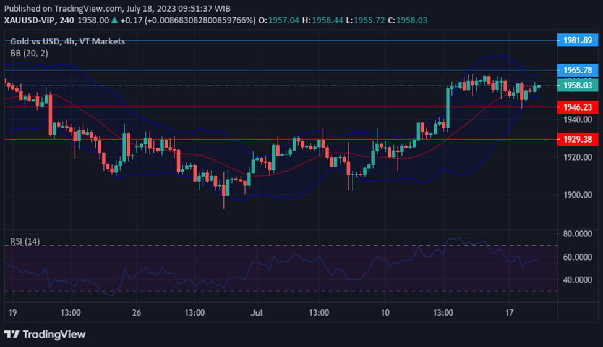Click the XAUUSD-VIP symbol name

pos(30,20)
